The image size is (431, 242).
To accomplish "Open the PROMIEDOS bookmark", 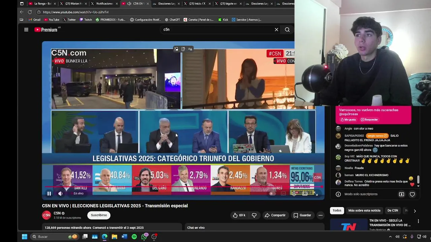I will tap(110, 20).
